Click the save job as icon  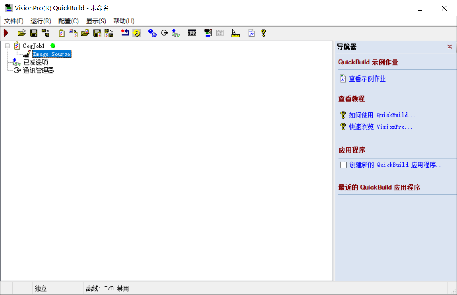click(109, 33)
